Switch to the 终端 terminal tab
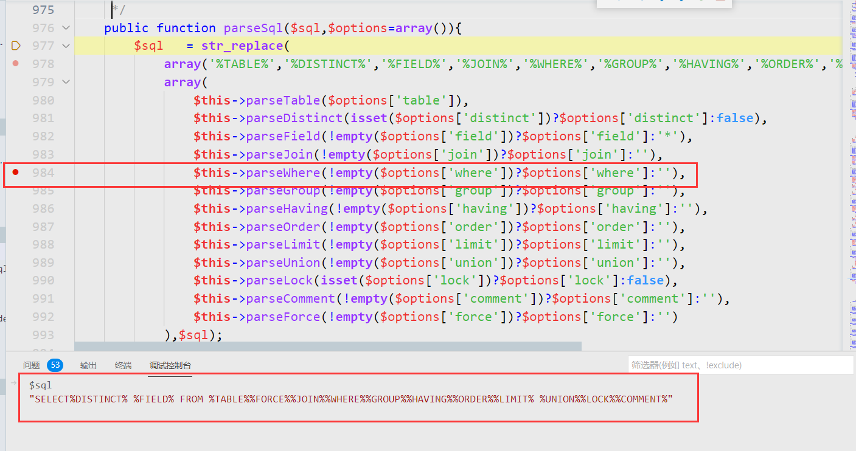Image resolution: width=856 pixels, height=451 pixels. click(123, 365)
